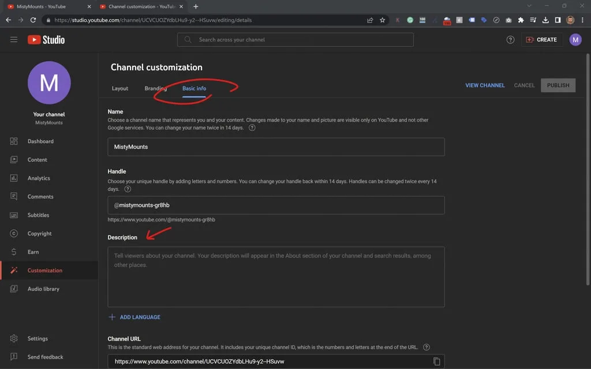Click the VIEW CHANNEL link
Viewport: 591px width, 369px height.
tap(485, 85)
